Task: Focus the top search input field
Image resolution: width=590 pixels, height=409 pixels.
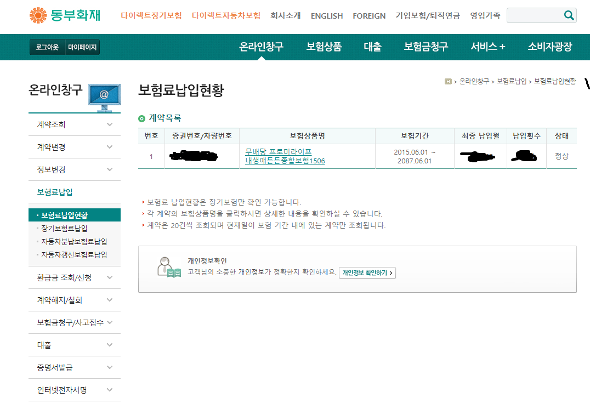Action: click(x=535, y=15)
